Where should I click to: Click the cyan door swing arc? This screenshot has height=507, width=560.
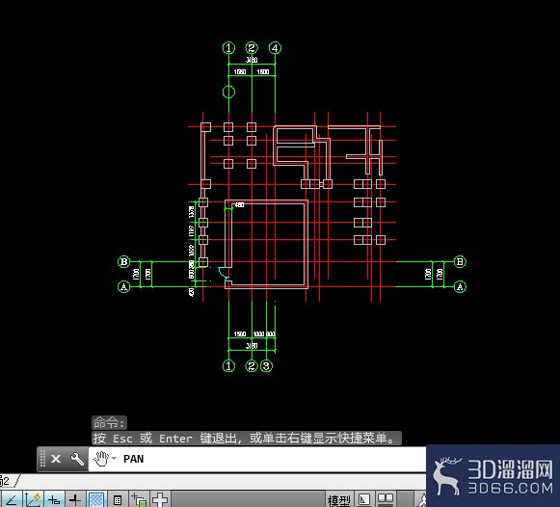(x=223, y=273)
